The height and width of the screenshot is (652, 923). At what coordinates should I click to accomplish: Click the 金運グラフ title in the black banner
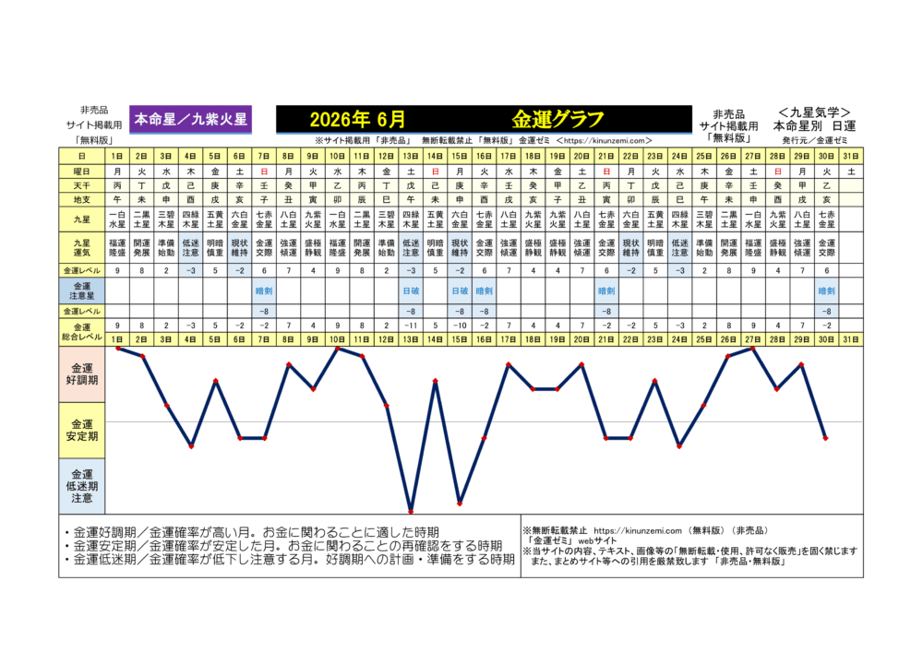point(557,119)
